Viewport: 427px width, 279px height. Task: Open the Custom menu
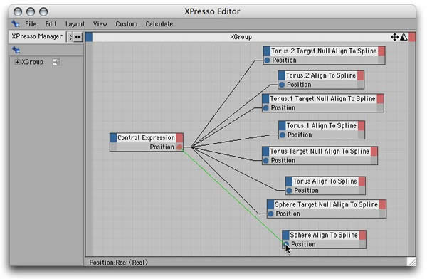[x=127, y=24]
